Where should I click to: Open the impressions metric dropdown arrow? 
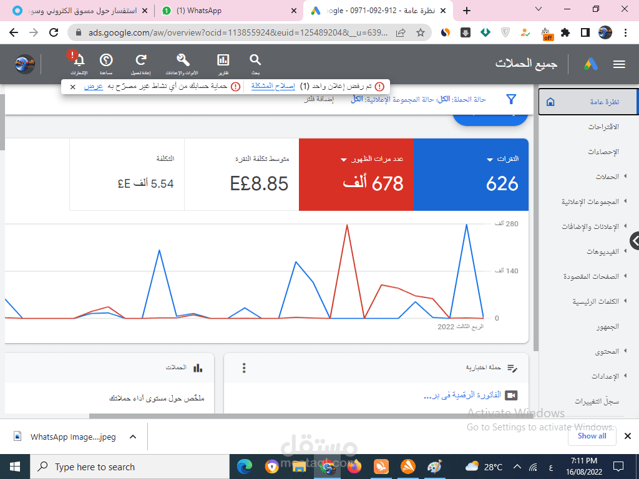344,160
